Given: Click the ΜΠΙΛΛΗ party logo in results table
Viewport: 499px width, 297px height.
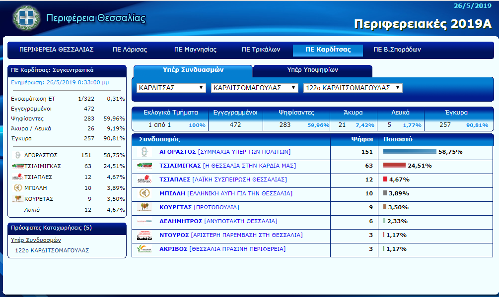Looking at the screenshot, I should [144, 193].
